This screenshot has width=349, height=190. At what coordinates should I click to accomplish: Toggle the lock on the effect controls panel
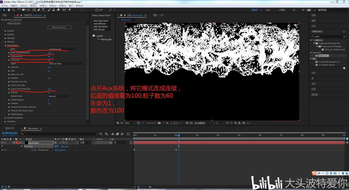(21, 15)
